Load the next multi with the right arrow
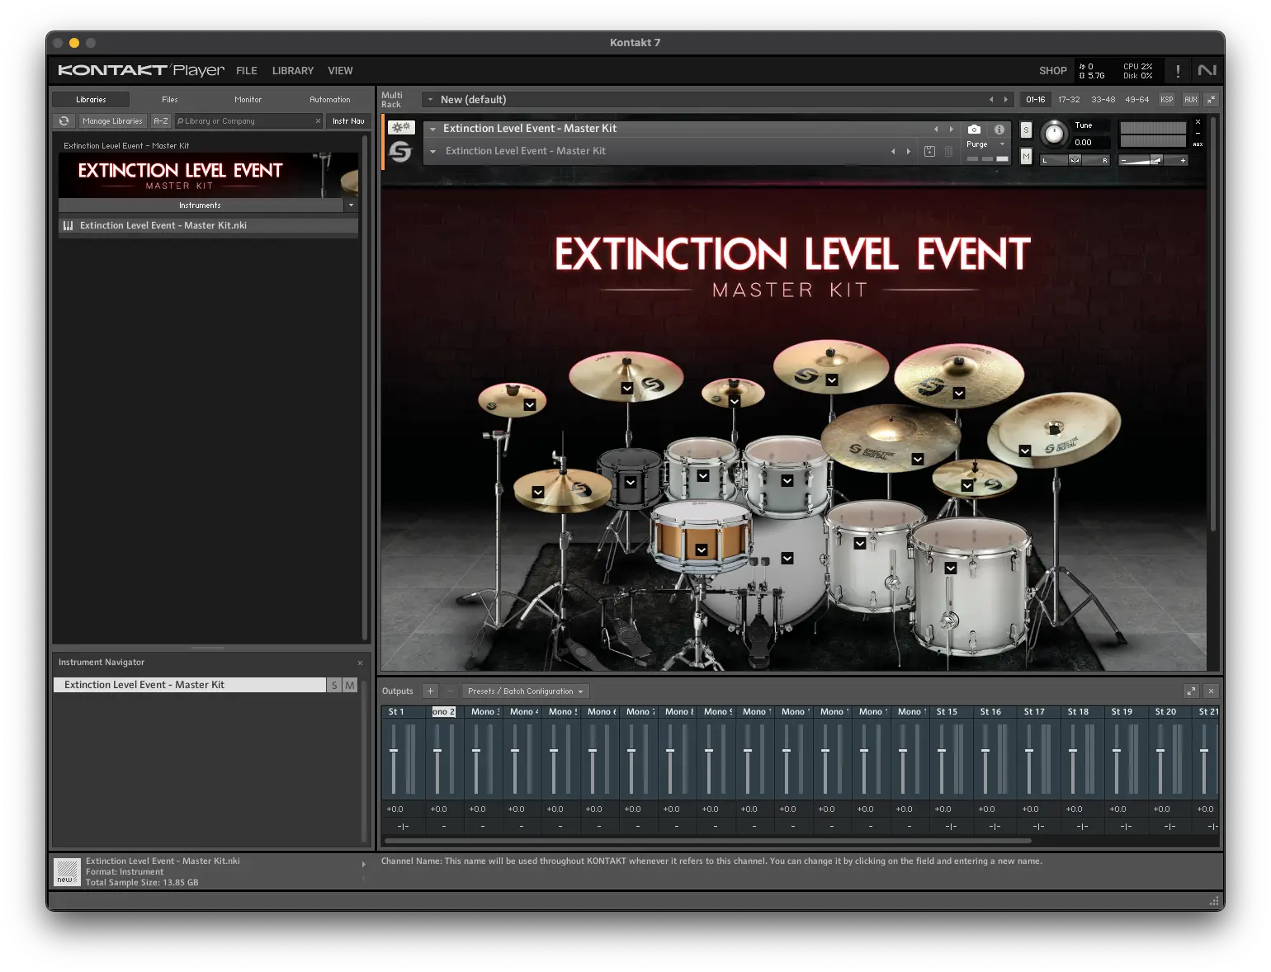The image size is (1271, 972). pyautogui.click(x=1005, y=100)
